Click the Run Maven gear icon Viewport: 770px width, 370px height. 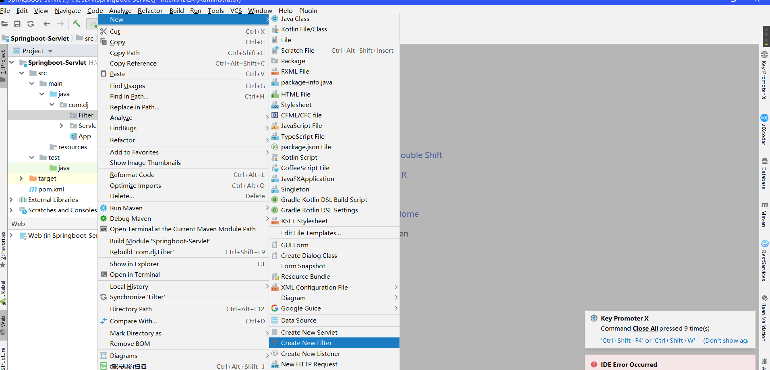tap(103, 208)
